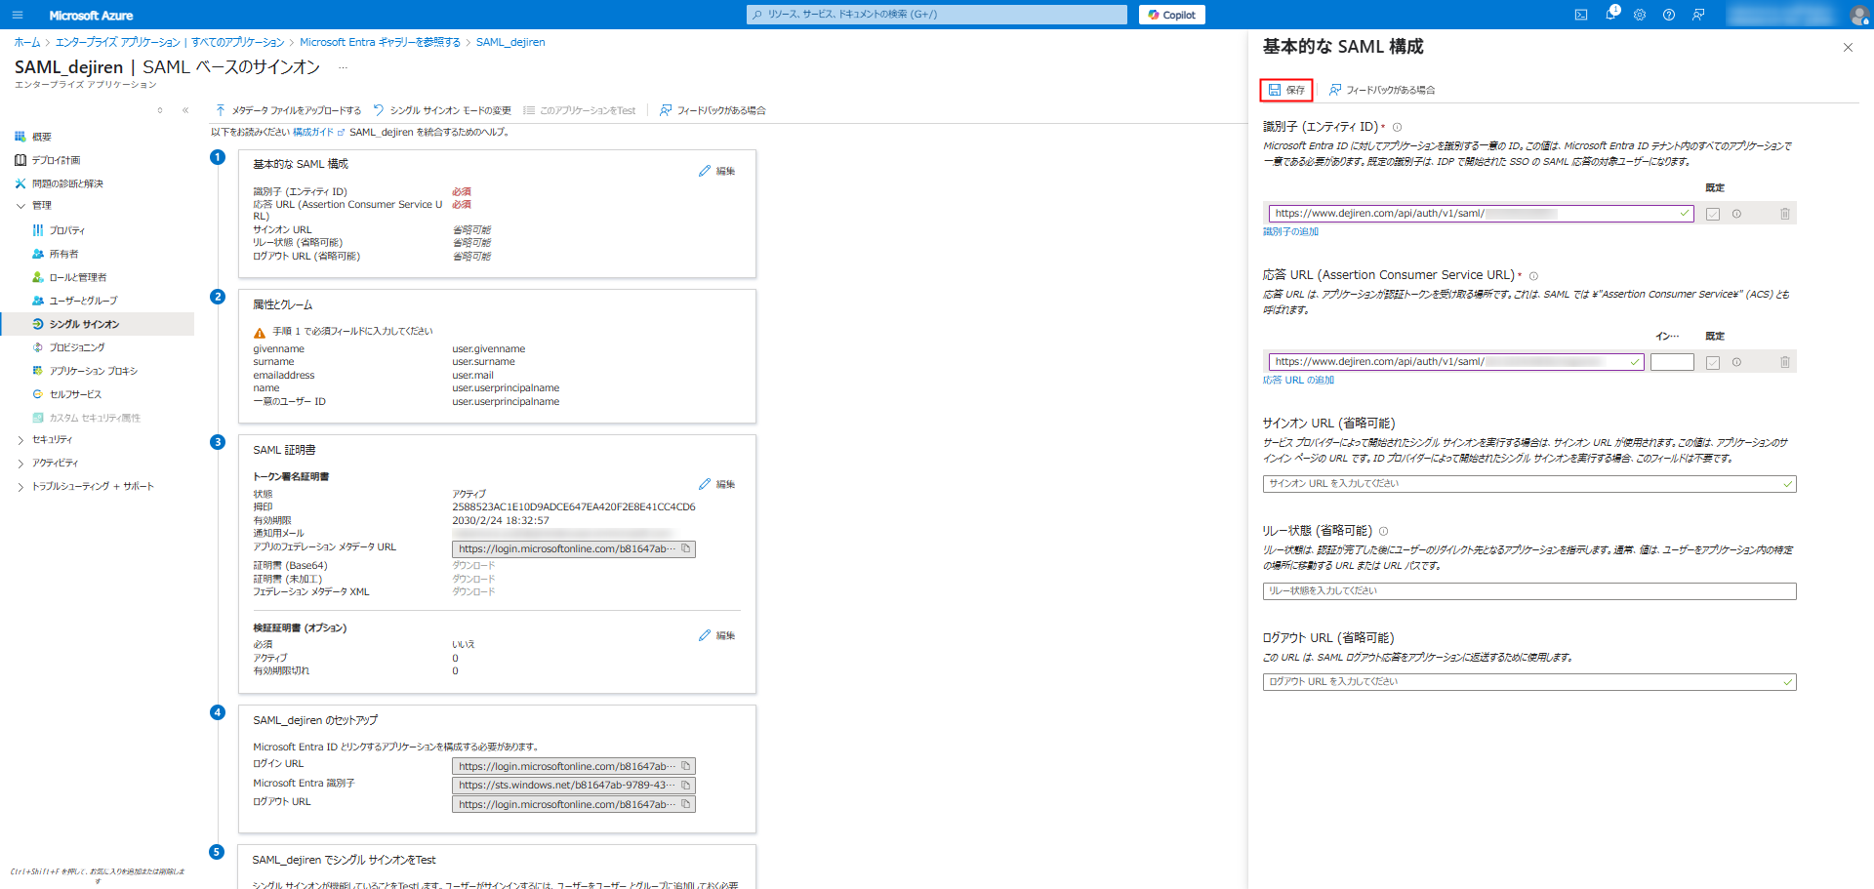Copy the アプリのフェデレーション メタデータ URL

686,548
